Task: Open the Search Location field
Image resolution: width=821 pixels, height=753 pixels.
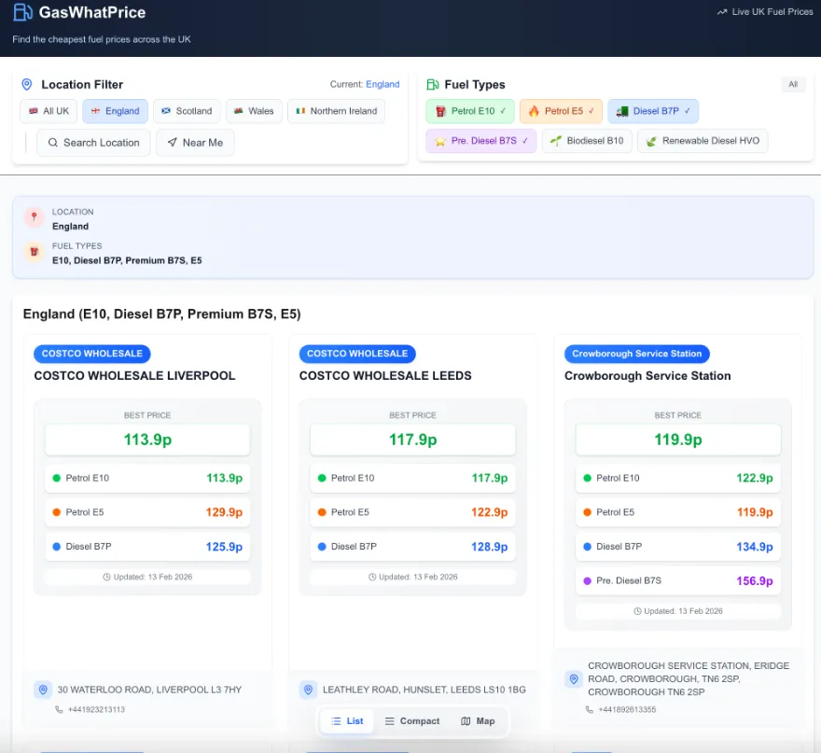Action: pos(93,143)
